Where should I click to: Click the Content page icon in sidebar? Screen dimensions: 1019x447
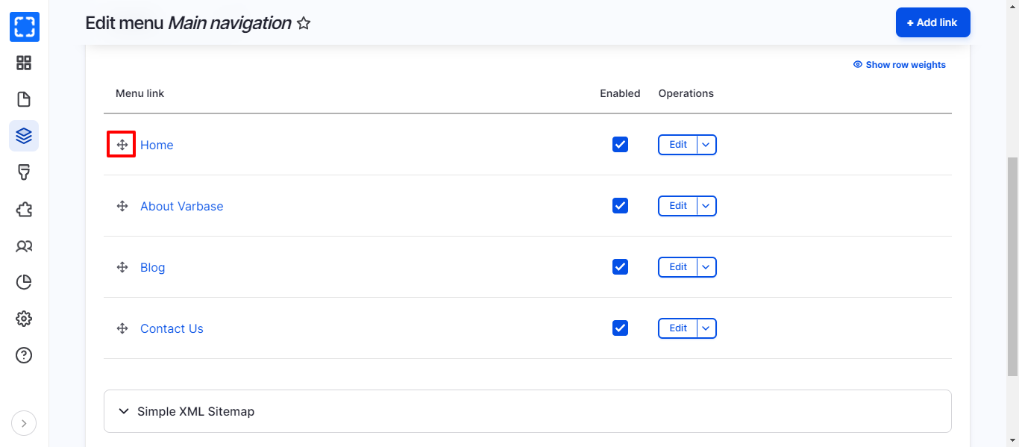[x=24, y=99]
